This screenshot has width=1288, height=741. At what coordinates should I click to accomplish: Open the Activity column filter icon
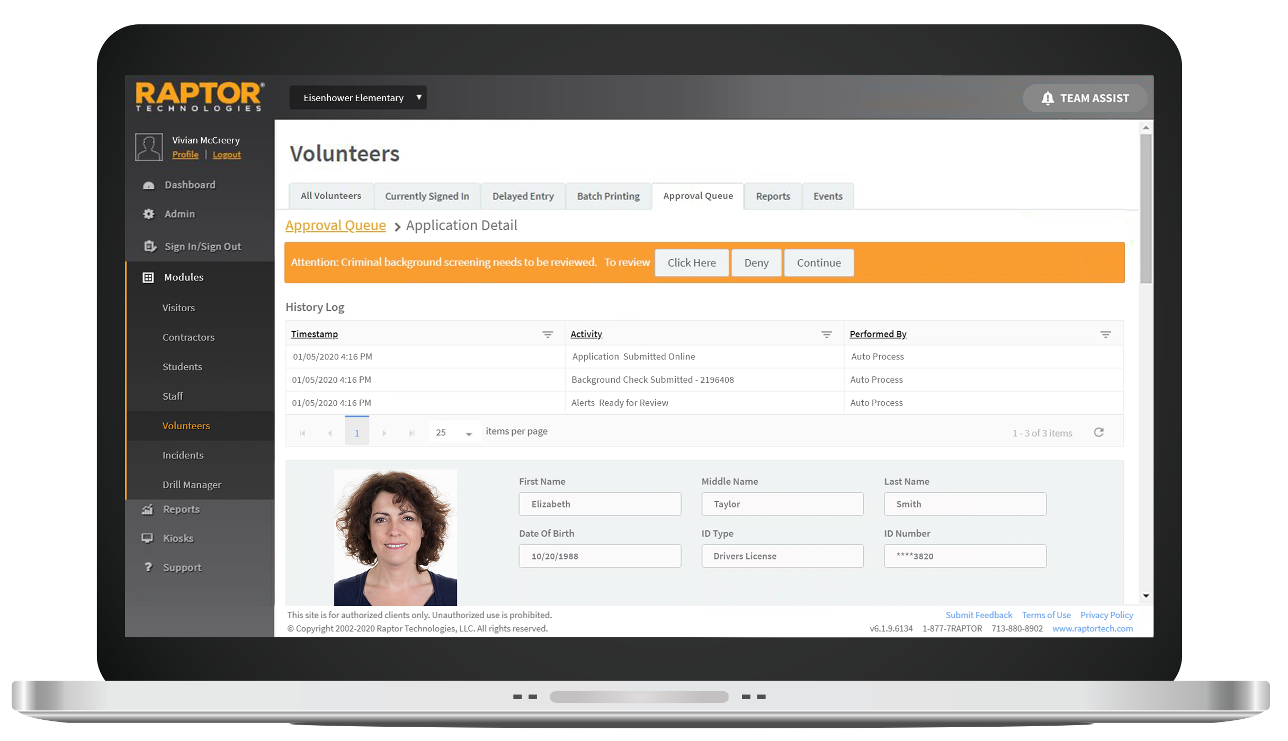tap(826, 335)
